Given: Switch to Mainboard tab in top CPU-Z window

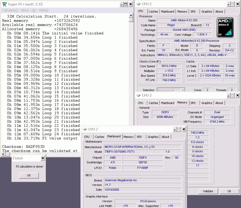Looking at the screenshot, I should pyautogui.click(x=168, y=12).
